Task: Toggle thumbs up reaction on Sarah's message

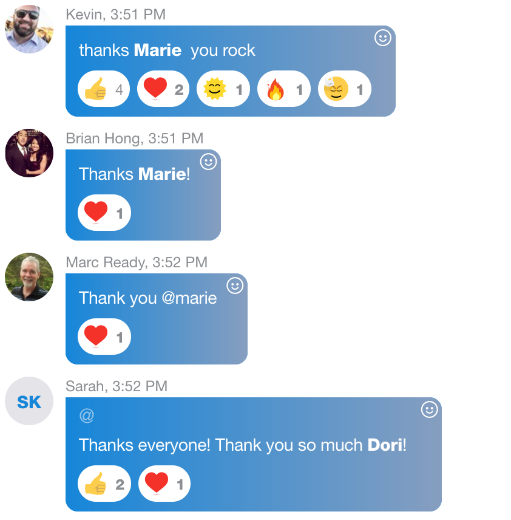Action: (x=104, y=484)
